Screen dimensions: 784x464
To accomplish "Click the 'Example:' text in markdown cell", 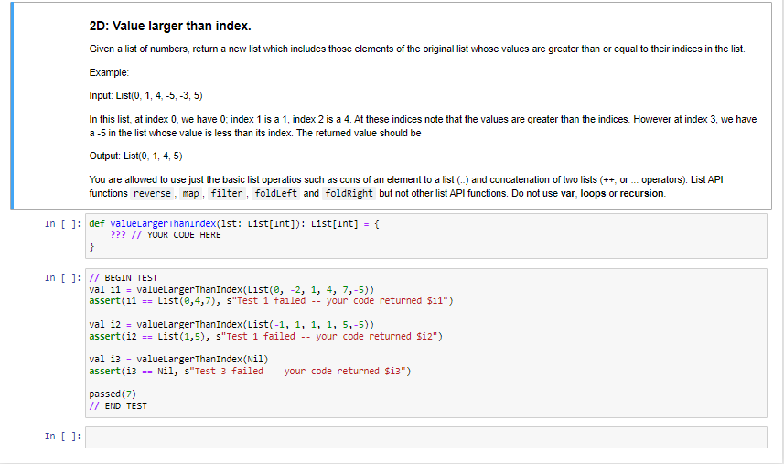I will coord(109,72).
